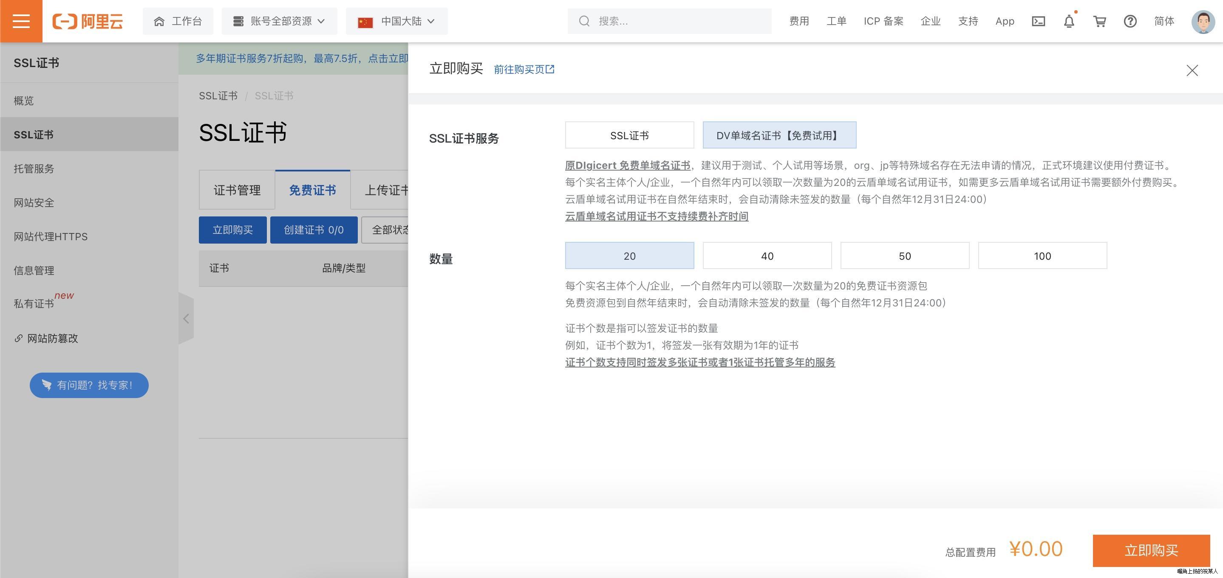
Task: Select quantity 40
Action: pos(767,255)
